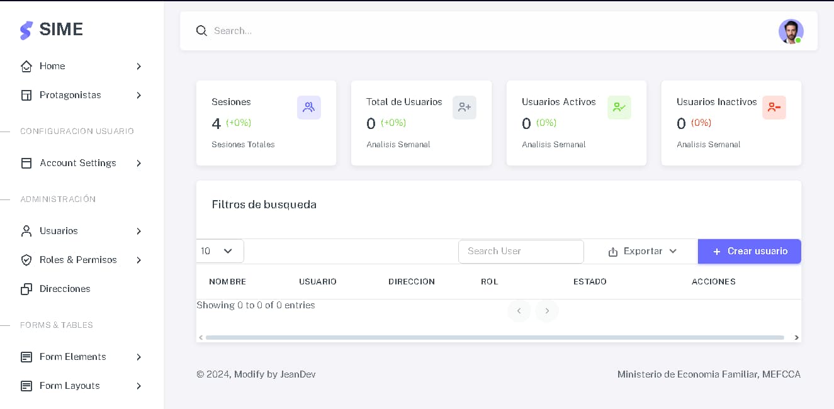Click the search magnifier icon
This screenshot has height=409, width=834.
pos(201,31)
